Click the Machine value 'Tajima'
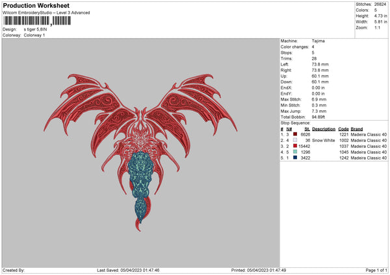390x275 pixels. [x=318, y=41]
